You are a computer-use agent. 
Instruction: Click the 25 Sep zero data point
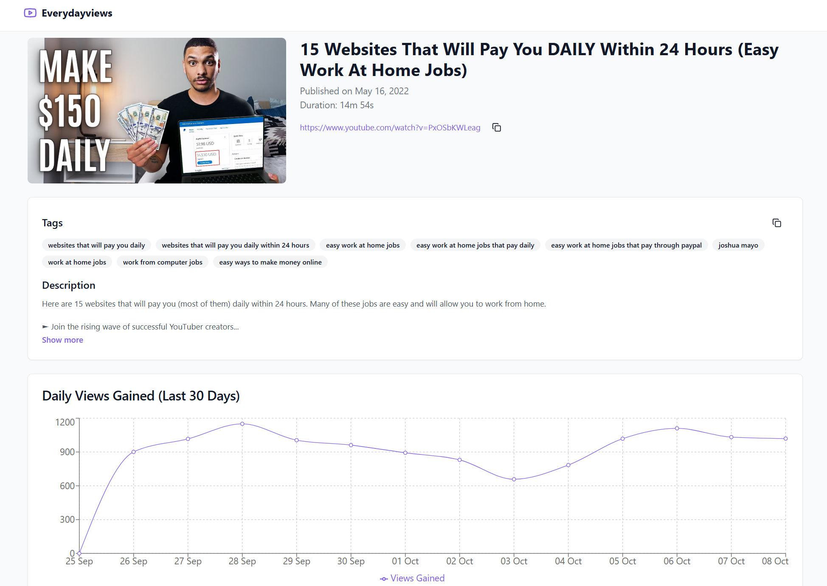pos(79,553)
